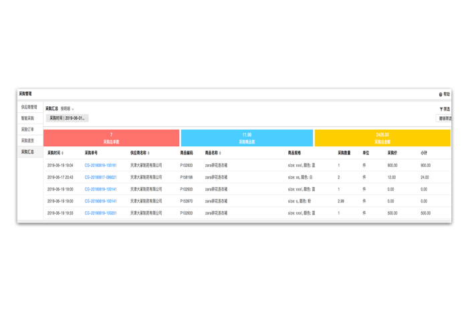This screenshot has height=314, width=468.
Task: Click supplier name in the P158198 row
Action: coord(146,177)
